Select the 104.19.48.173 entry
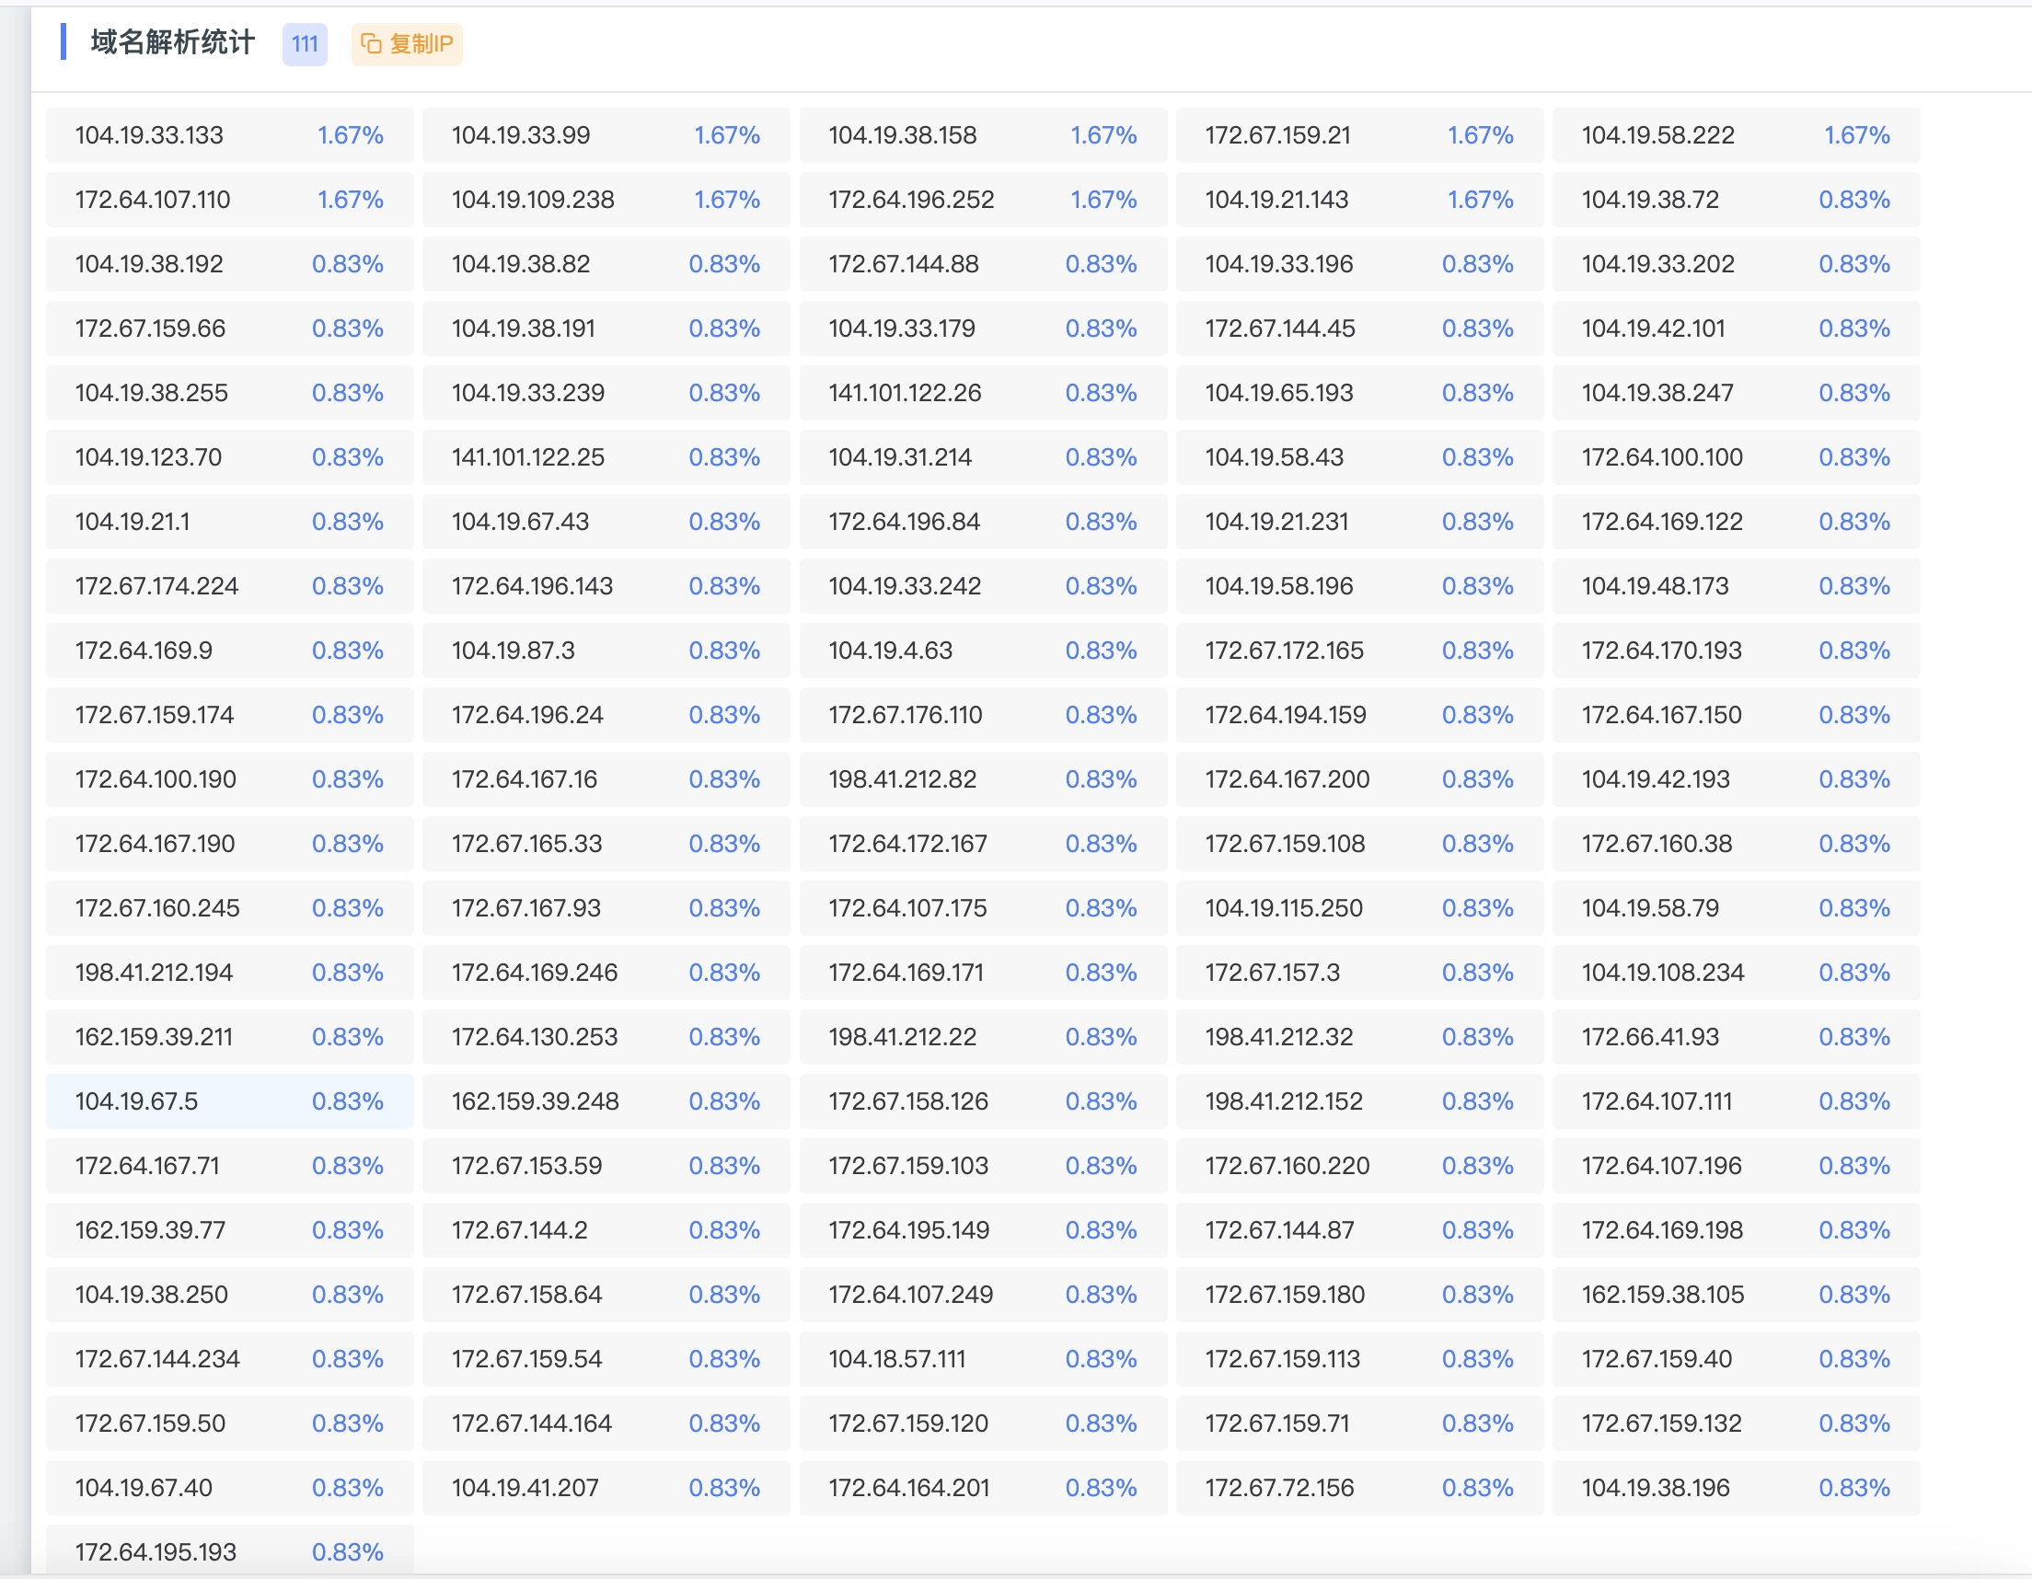This screenshot has width=2032, height=1579. click(1737, 586)
